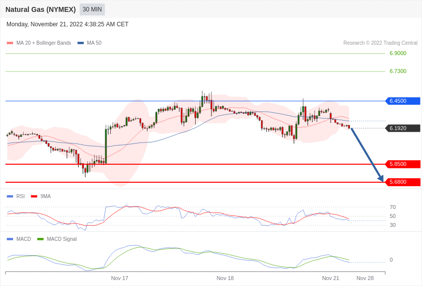
Task: Click the RSI legend color swatch
Action: pyautogui.click(x=10, y=197)
